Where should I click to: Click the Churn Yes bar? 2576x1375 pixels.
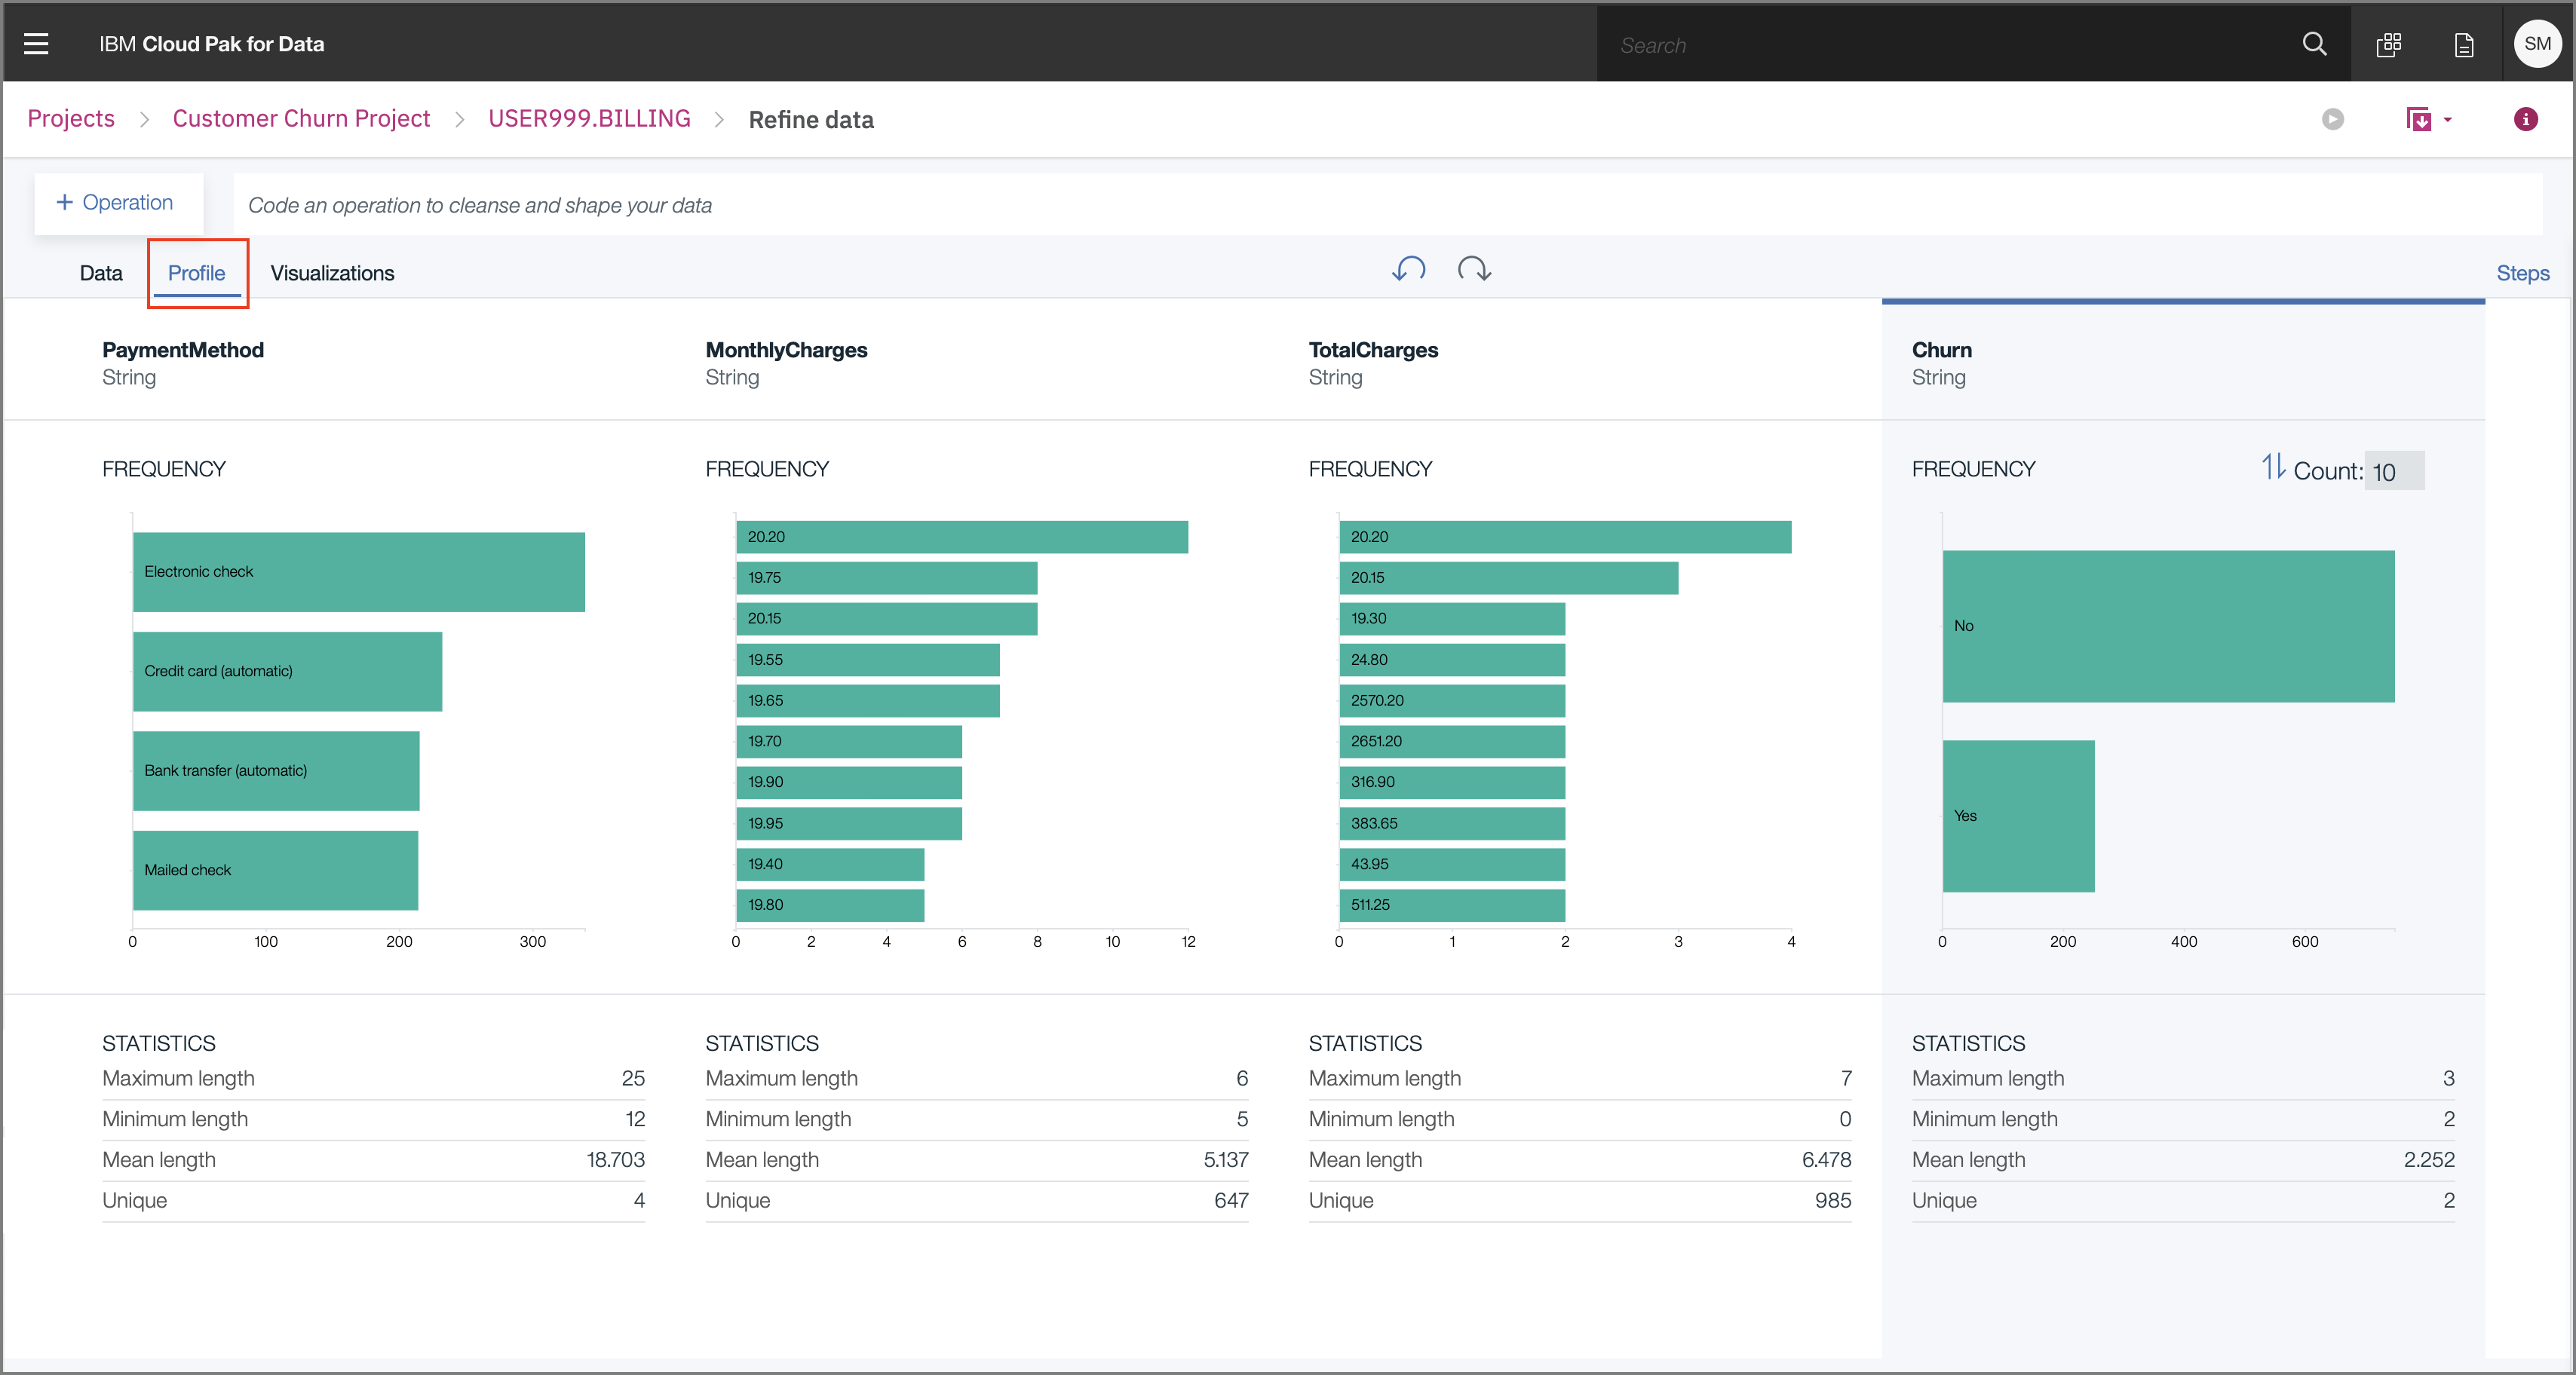2018,816
